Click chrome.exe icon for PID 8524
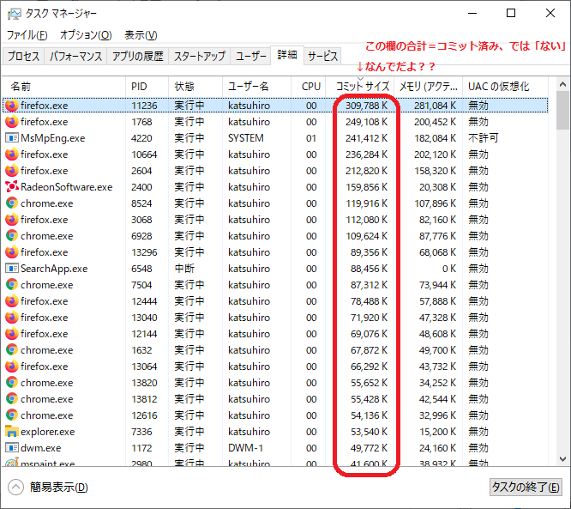The image size is (571, 509). tap(12, 203)
